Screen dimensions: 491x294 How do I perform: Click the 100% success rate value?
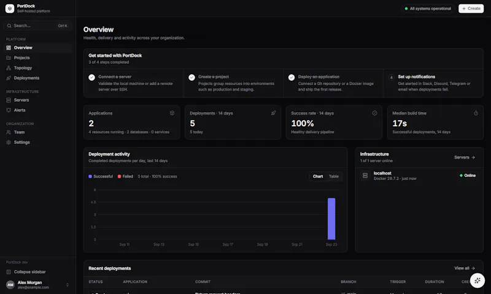pos(303,123)
